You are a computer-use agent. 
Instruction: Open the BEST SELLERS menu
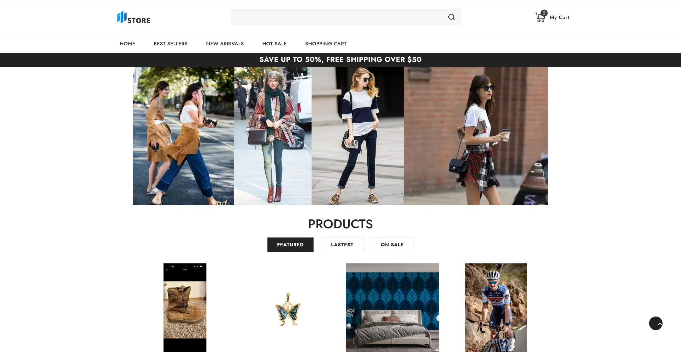(x=171, y=44)
